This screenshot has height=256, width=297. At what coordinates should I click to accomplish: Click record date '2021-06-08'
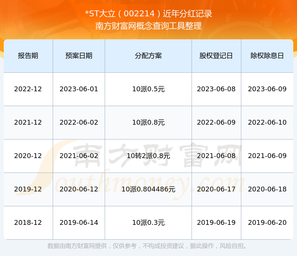click(x=216, y=156)
